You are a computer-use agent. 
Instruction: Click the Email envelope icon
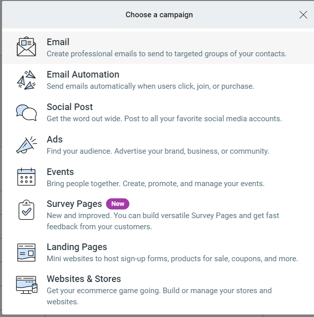(26, 47)
